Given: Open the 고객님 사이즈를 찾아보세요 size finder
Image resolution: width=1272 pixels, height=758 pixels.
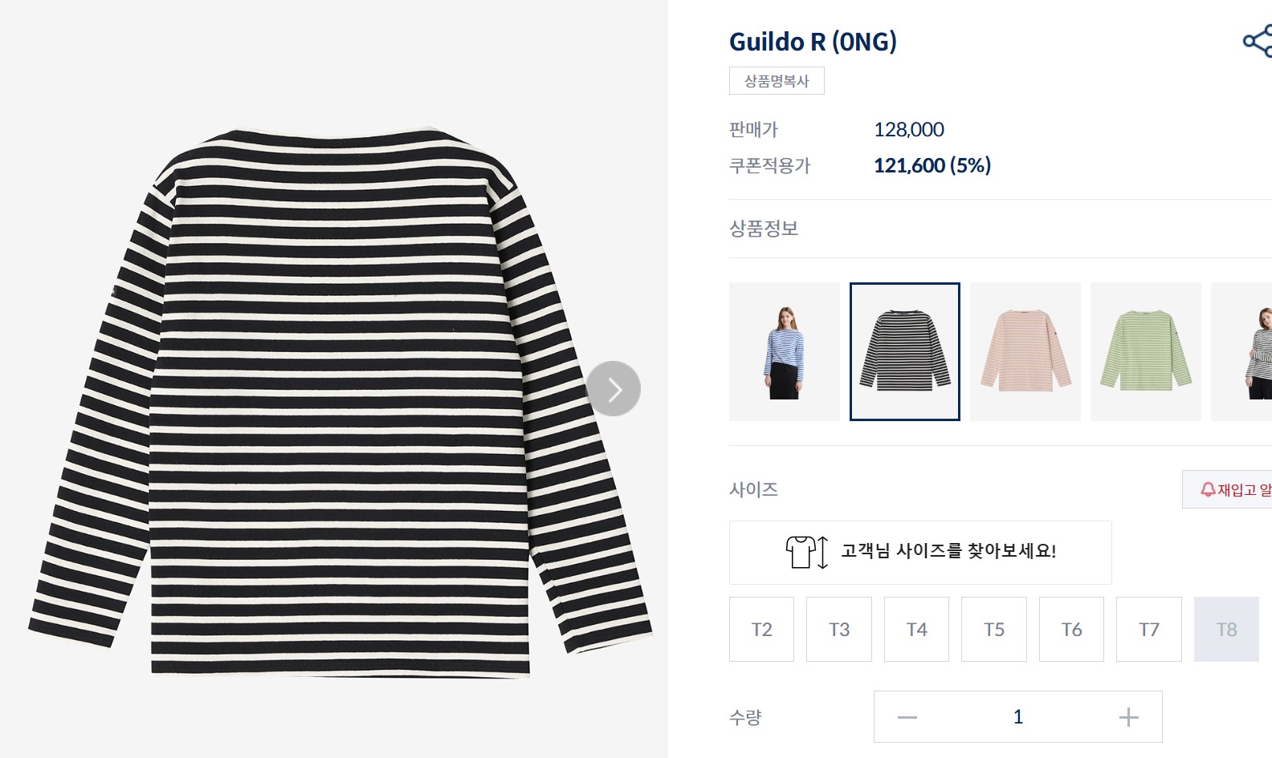Looking at the screenshot, I should tap(920, 553).
